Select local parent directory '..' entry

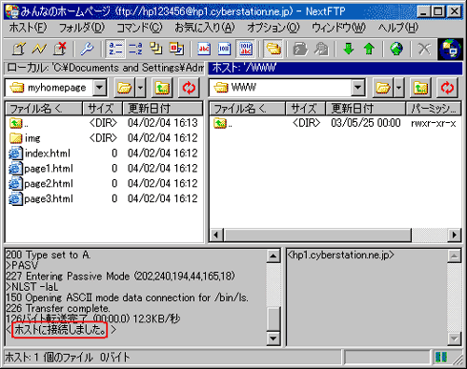[x=19, y=123]
